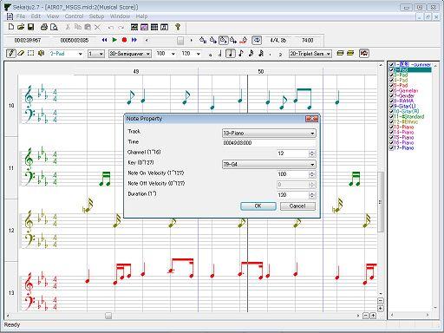
Task: Show the musical score window icon
Action: point(164,27)
